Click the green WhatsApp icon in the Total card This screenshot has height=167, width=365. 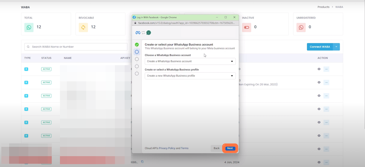pos(29,27)
